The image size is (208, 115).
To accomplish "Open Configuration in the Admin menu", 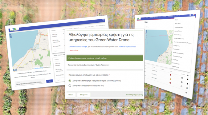I will [x=177, y=46].
